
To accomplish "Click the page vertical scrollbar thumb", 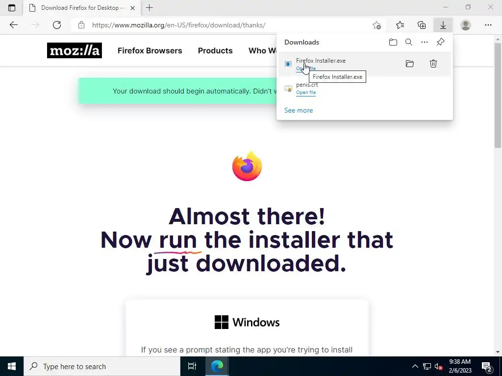I will point(498,95).
